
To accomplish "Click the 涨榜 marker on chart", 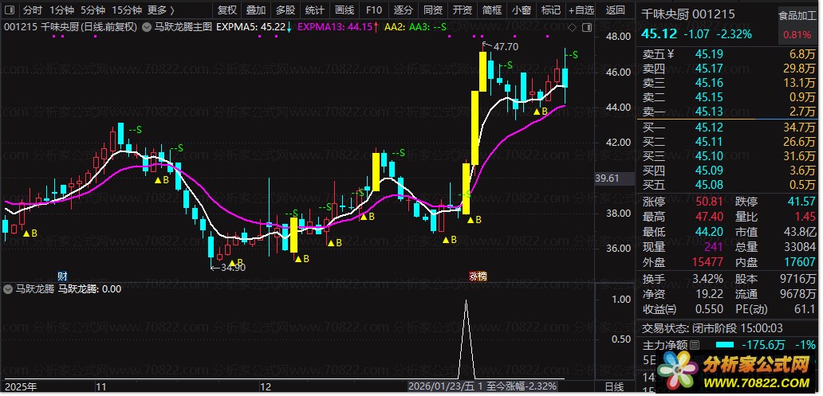I will pos(478,276).
